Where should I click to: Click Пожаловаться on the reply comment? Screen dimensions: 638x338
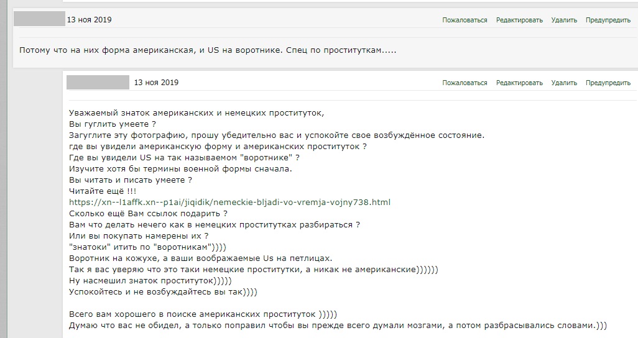pyautogui.click(x=465, y=83)
